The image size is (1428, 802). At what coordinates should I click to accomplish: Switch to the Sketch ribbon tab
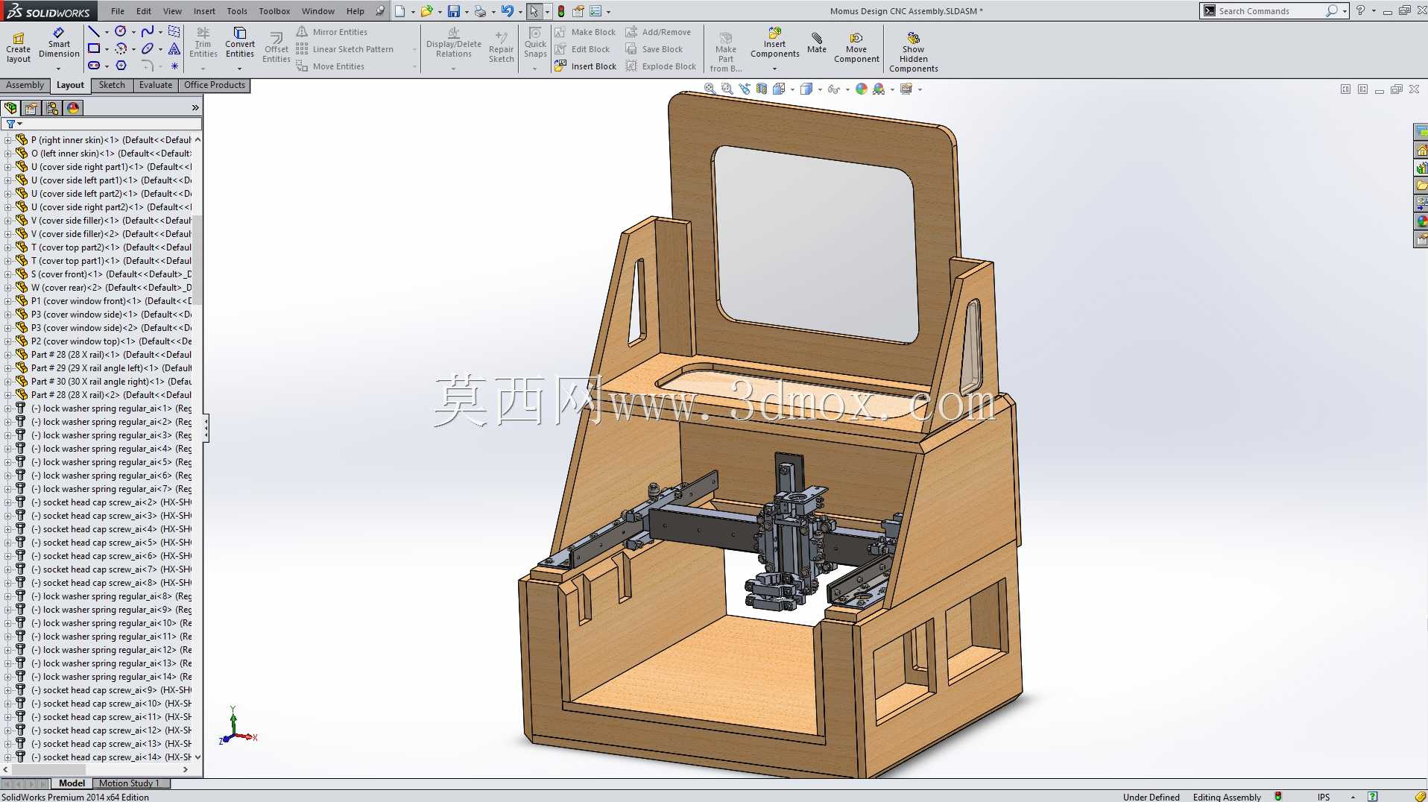point(112,85)
